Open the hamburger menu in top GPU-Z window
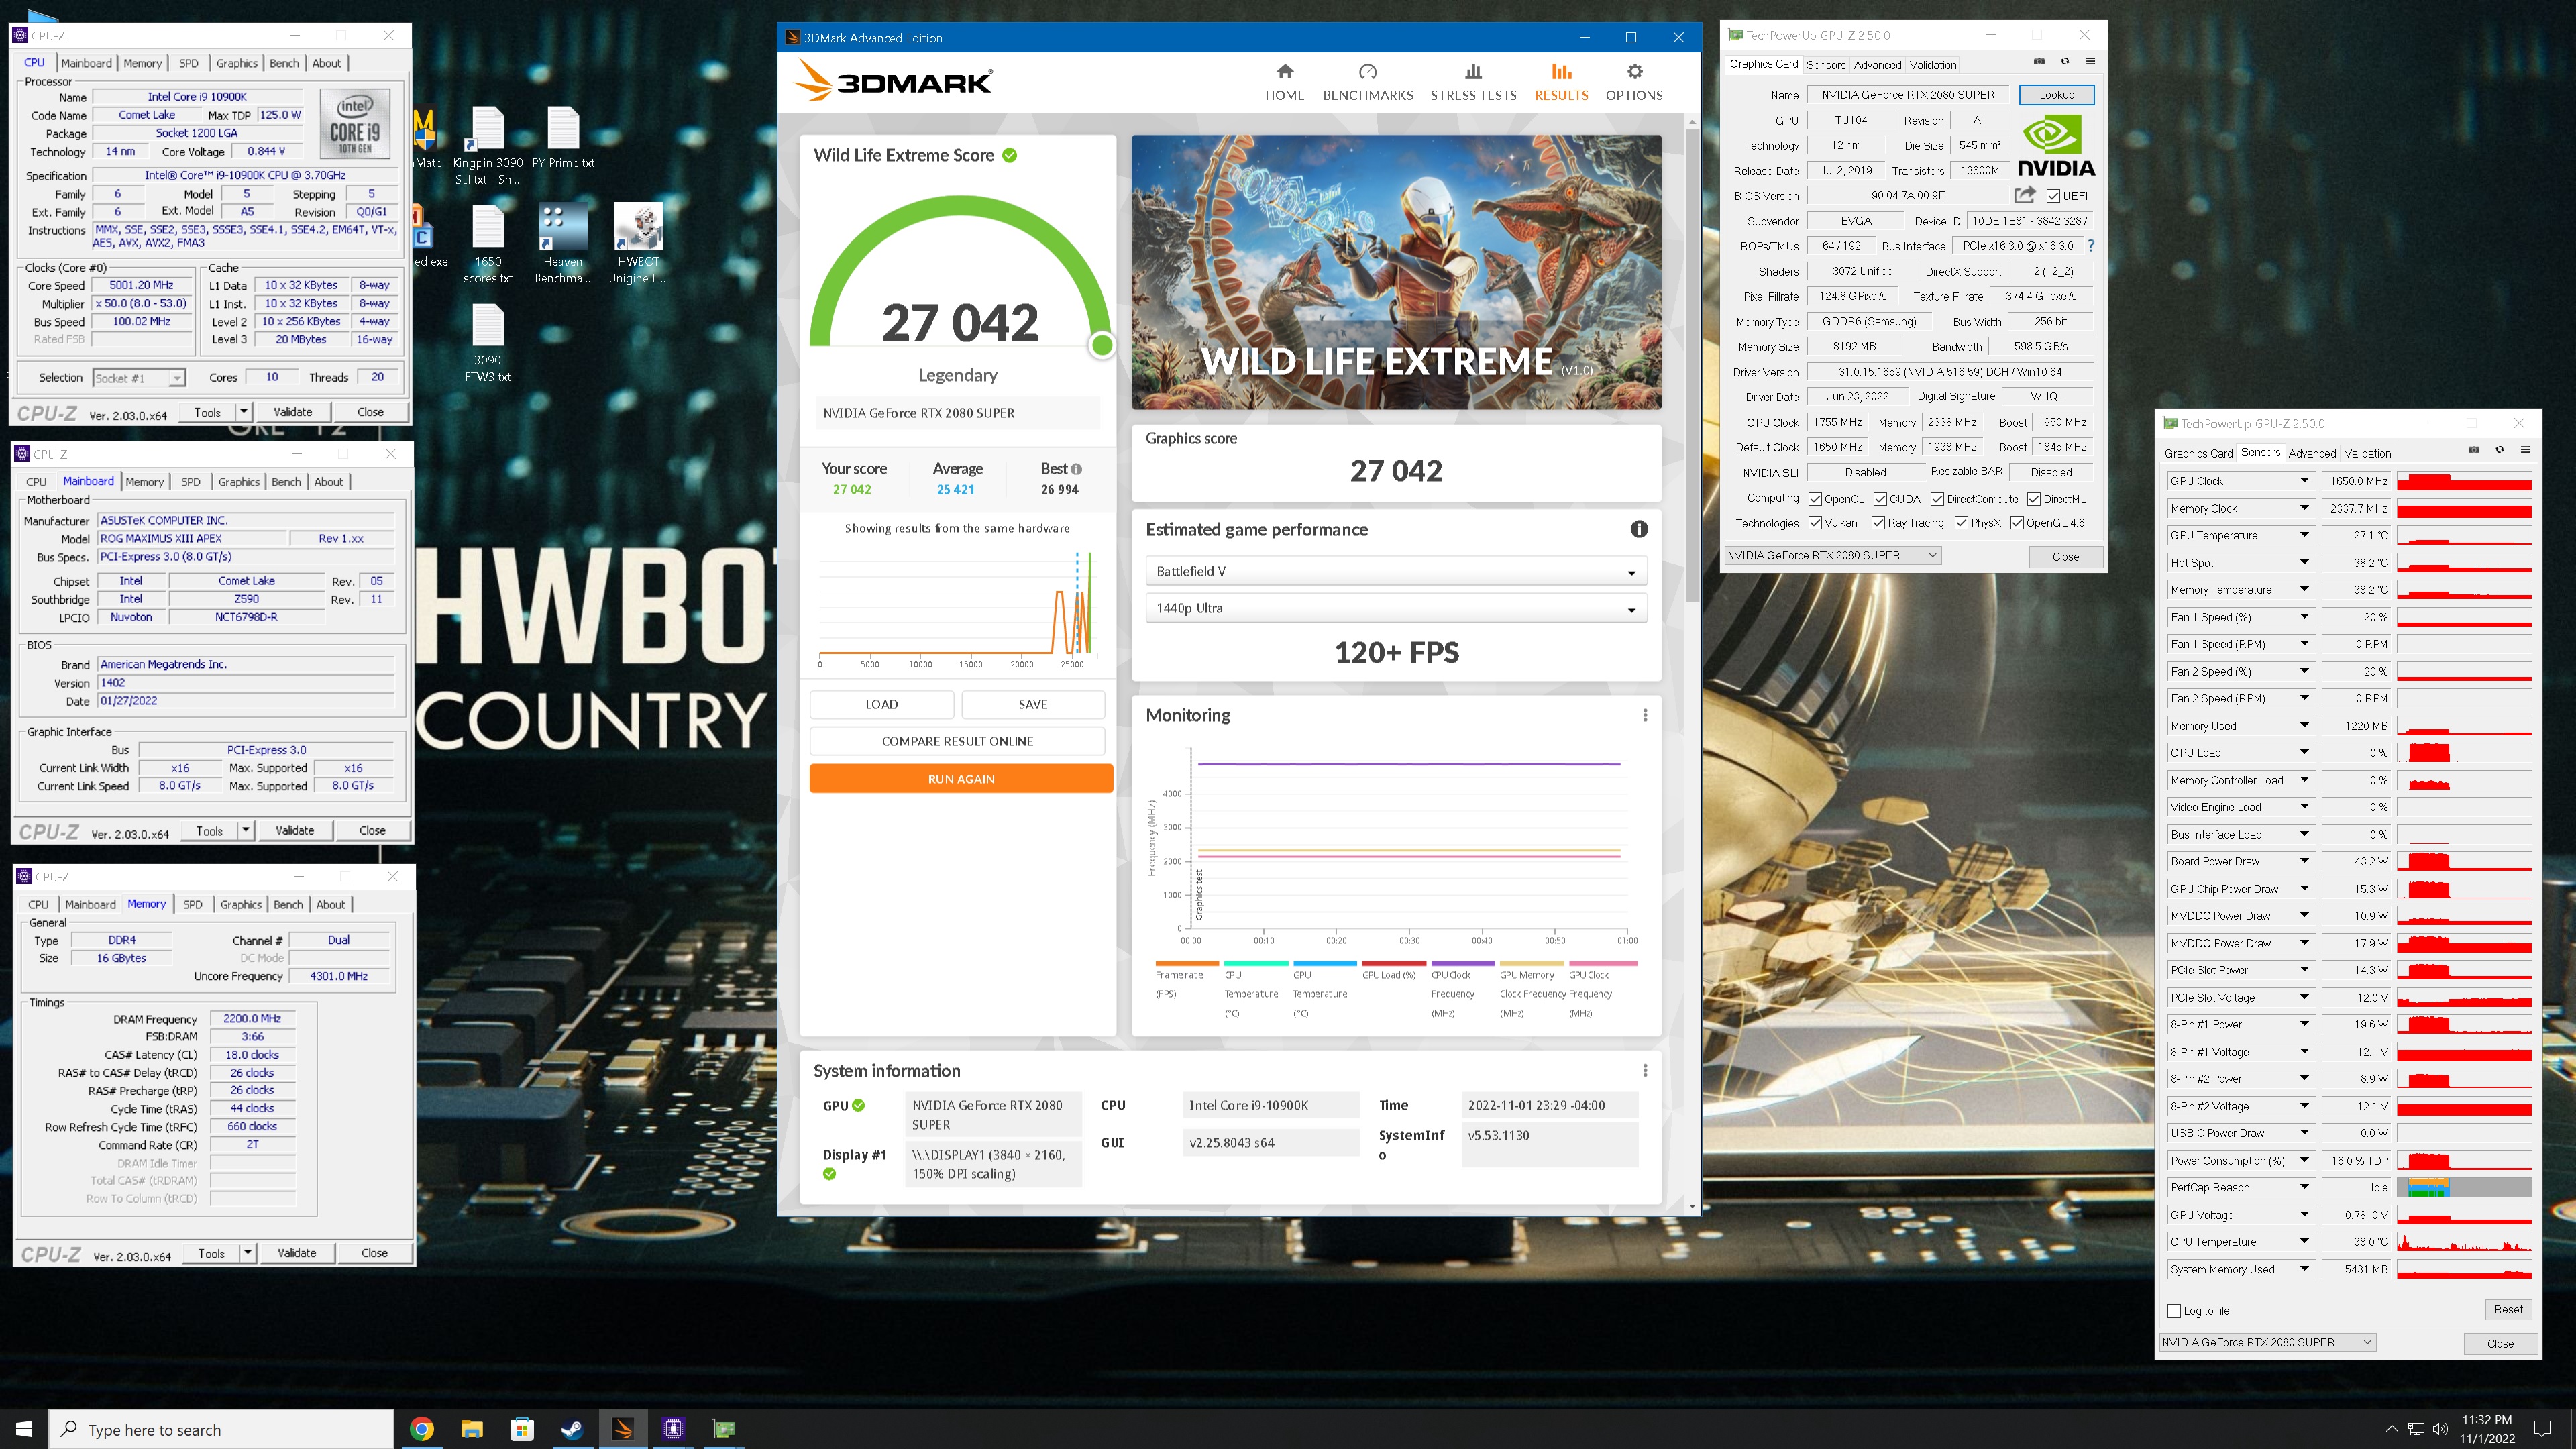 (2090, 62)
